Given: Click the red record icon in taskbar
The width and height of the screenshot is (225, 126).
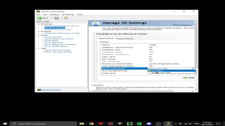Looking at the screenshot, I should pos(110,124).
